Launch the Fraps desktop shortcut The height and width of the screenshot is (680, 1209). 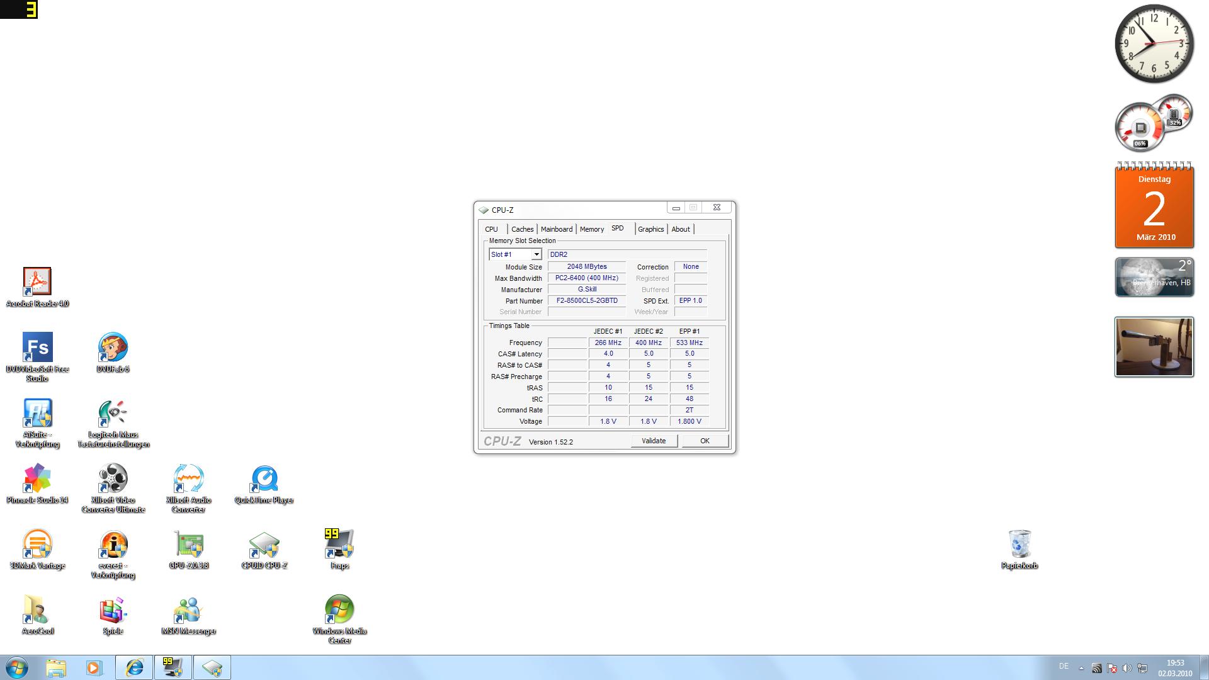pos(339,545)
